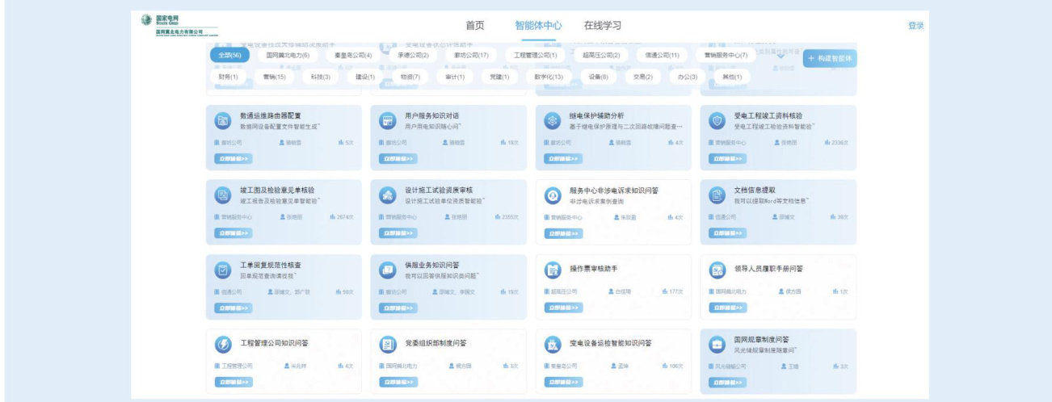Open the 供服业务知识问答 card title
This screenshot has width=1052, height=402.
pos(432,266)
